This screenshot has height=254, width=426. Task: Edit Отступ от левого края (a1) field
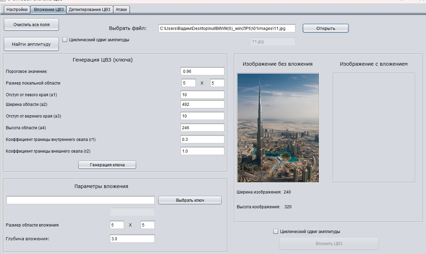pyautogui.click(x=202, y=95)
